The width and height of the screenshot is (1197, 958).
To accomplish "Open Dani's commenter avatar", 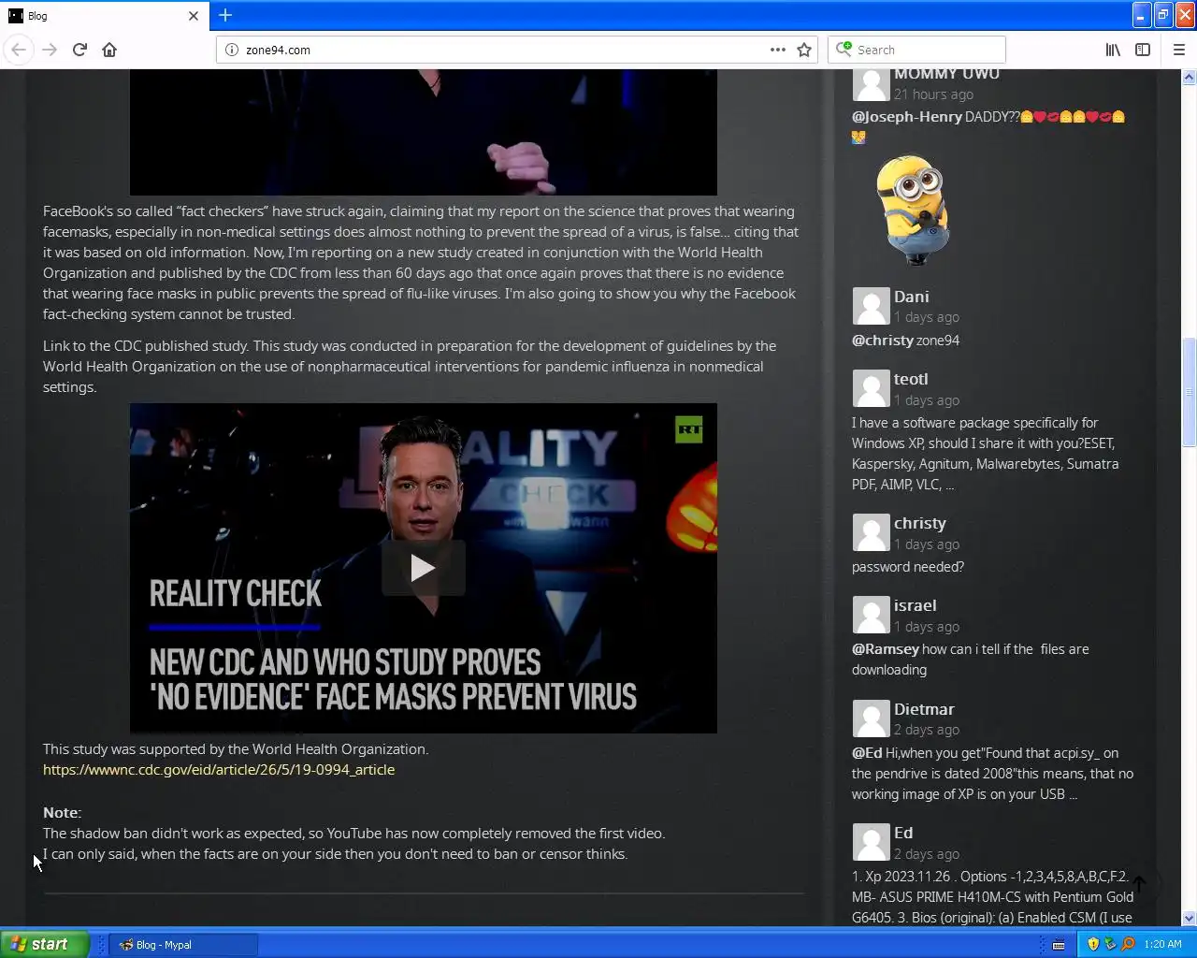I will click(x=871, y=306).
